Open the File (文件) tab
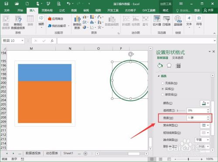 click(7, 10)
